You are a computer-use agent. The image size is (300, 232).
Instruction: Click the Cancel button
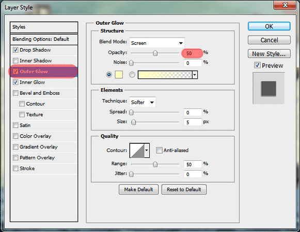(269, 40)
